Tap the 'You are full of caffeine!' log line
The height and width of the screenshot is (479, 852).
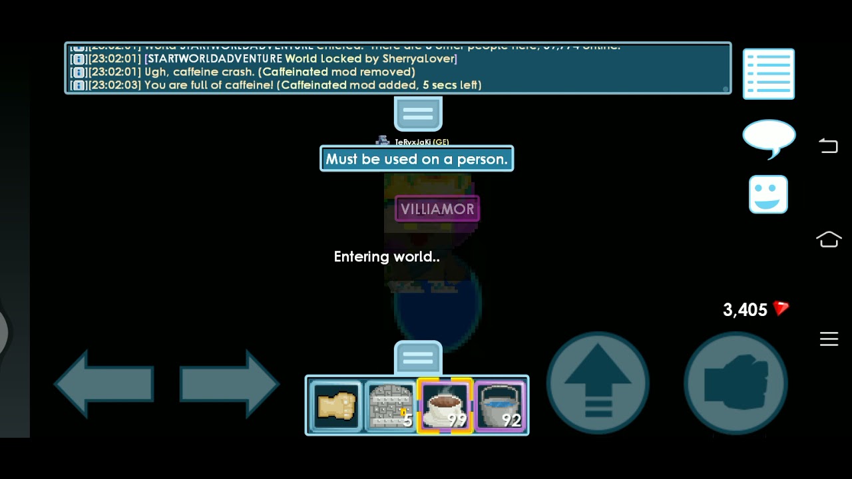click(276, 85)
